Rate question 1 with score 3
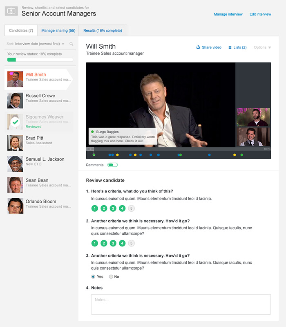 pos(113,208)
